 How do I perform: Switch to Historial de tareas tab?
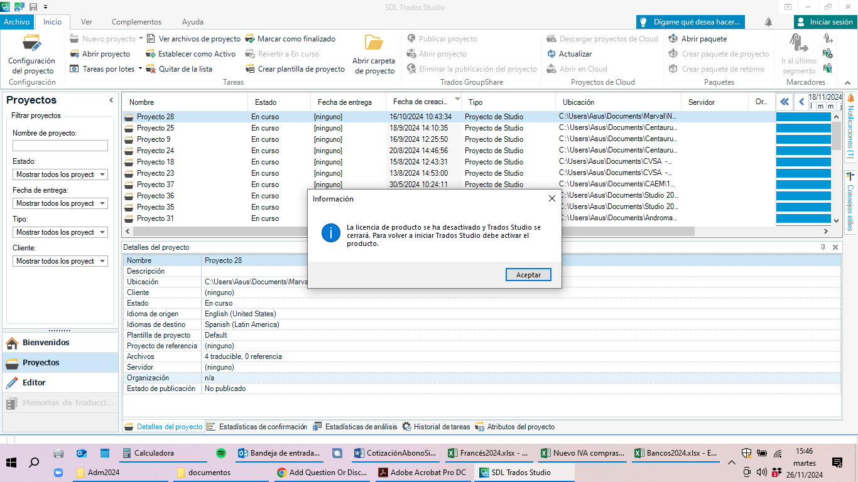(436, 427)
